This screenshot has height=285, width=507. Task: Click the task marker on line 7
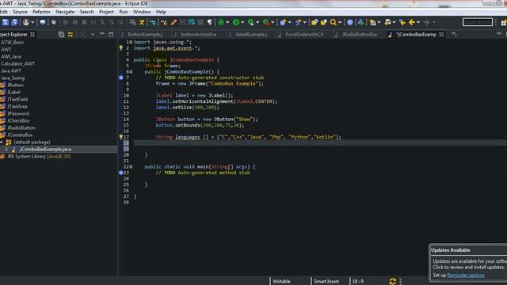121,78
